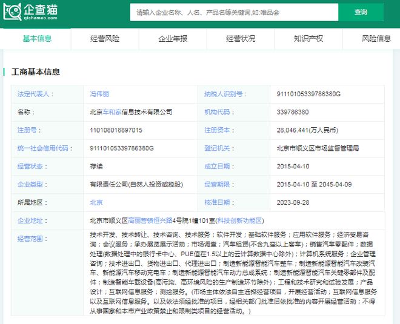Select 北京市顺义区市场监督管理局 text
Viewport: 400px width, 324px height.
coord(318,148)
